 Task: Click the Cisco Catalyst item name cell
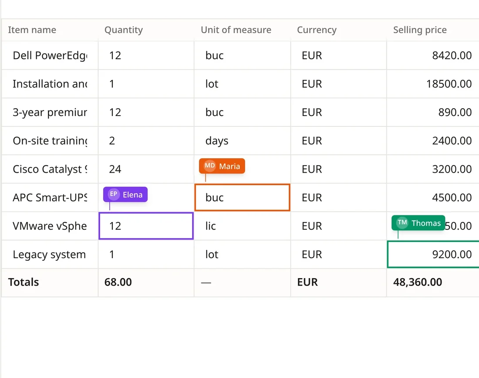point(50,169)
